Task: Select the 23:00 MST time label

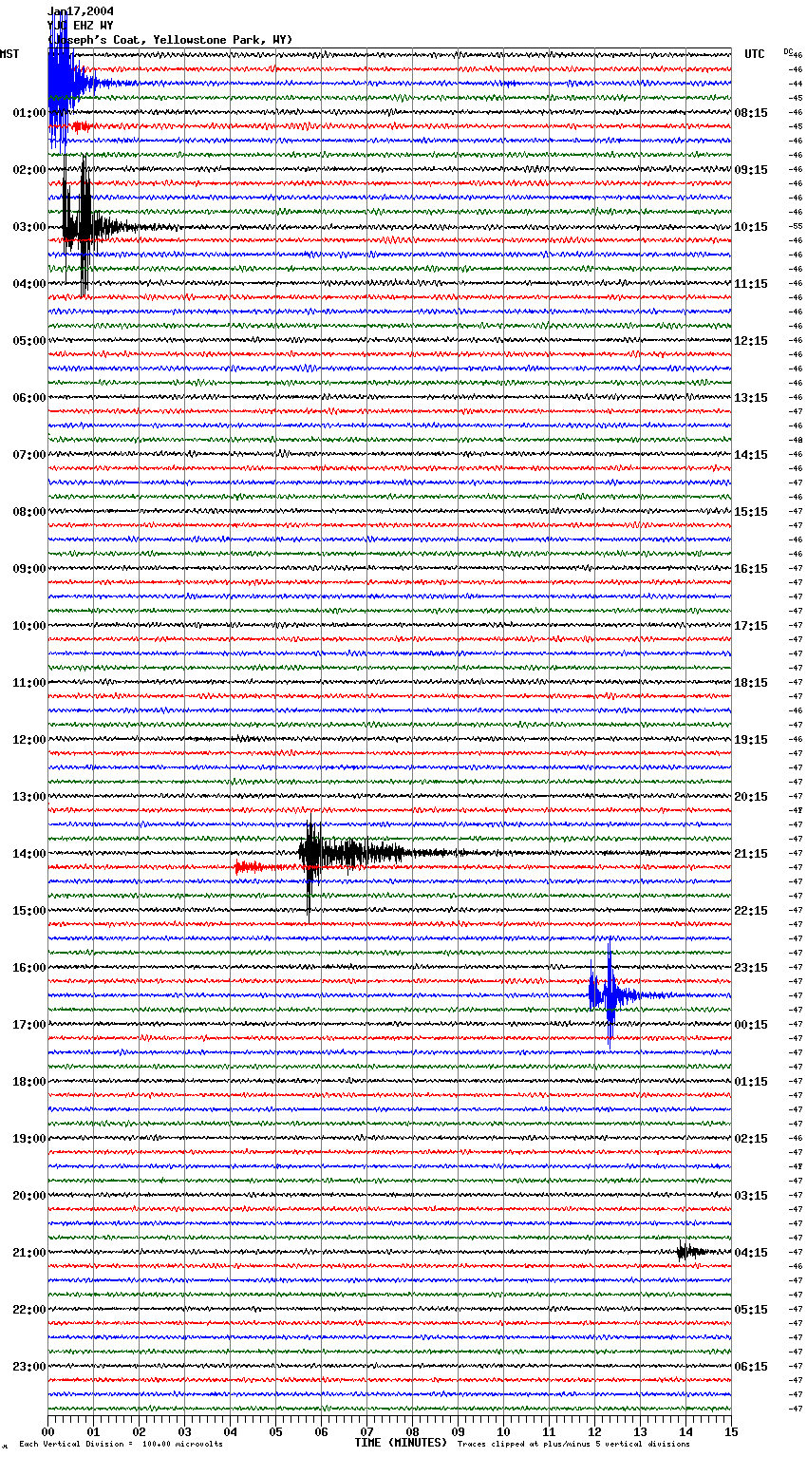Action: [29, 1367]
